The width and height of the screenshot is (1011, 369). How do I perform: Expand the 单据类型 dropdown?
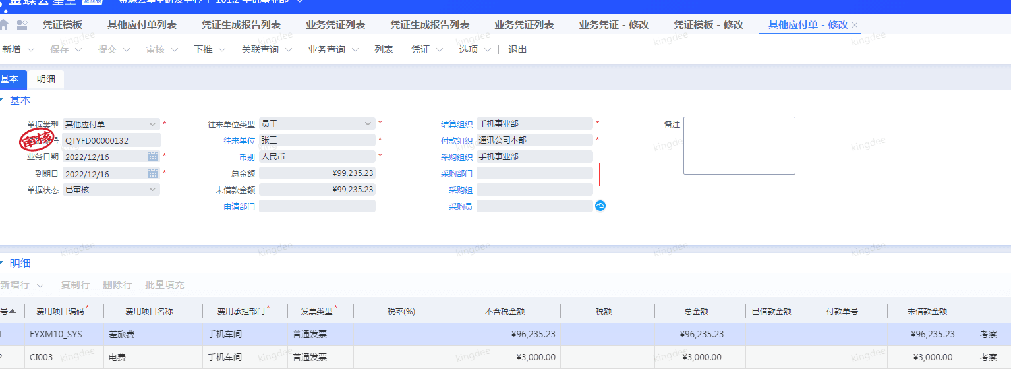click(153, 123)
